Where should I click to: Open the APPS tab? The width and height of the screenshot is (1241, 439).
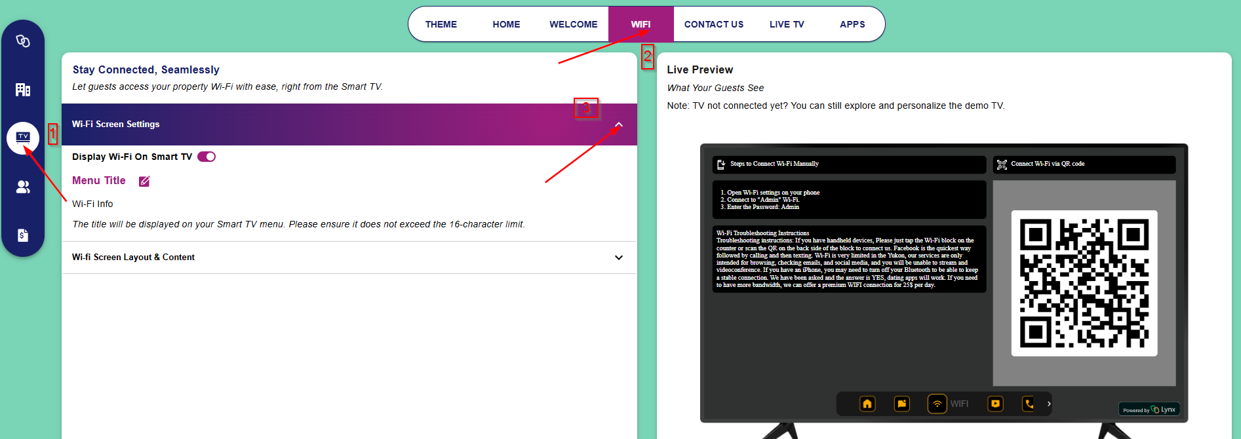[x=852, y=24]
